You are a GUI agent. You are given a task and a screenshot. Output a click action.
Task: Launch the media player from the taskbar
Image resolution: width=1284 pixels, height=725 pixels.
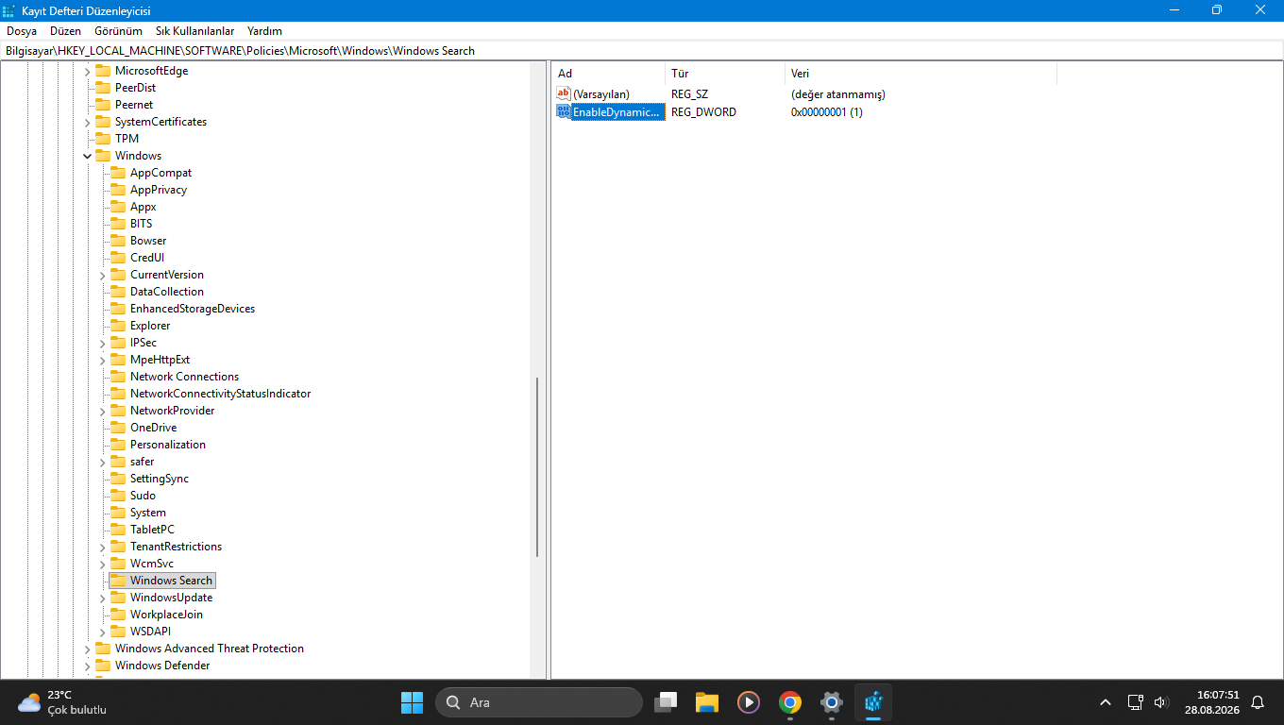point(749,702)
